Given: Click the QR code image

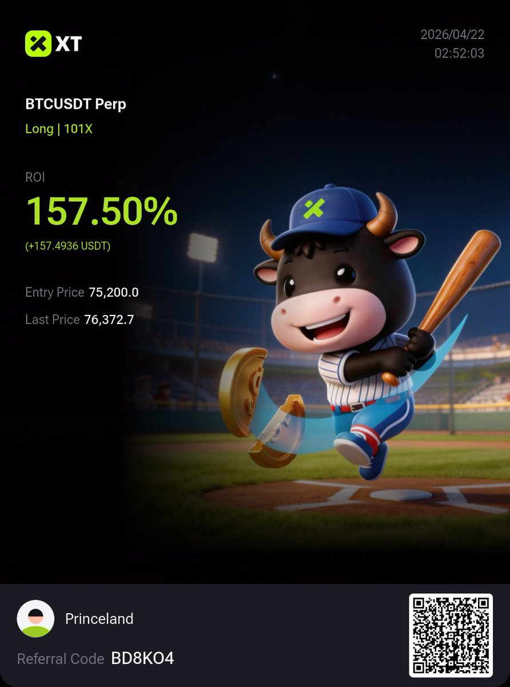Looking at the screenshot, I should point(451,635).
